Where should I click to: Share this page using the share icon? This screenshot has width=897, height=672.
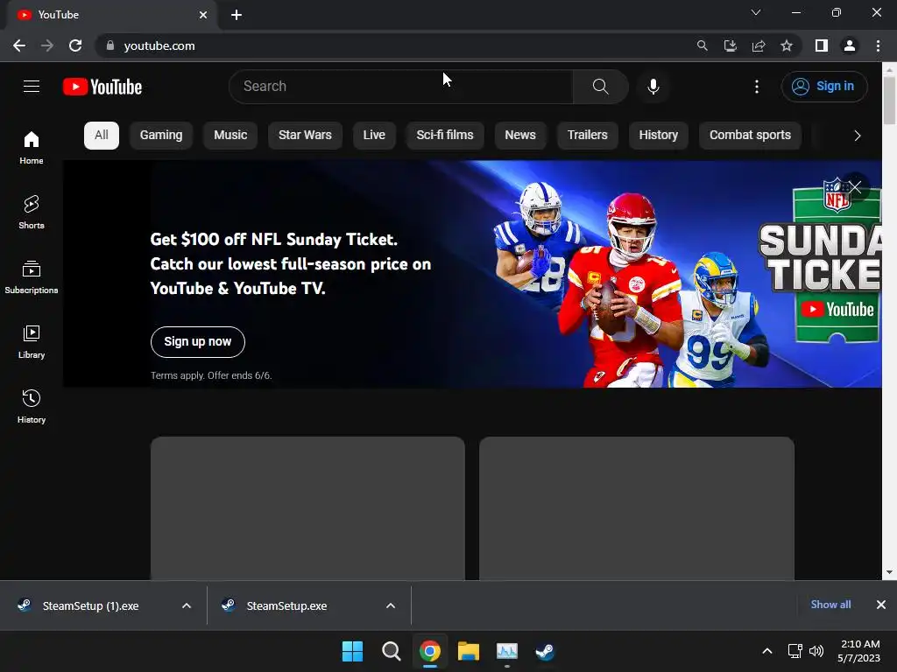759,45
